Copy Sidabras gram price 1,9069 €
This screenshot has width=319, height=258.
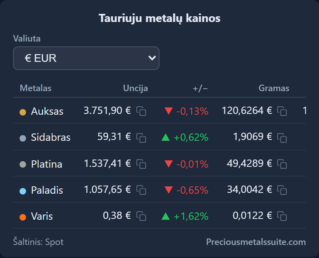click(x=282, y=138)
